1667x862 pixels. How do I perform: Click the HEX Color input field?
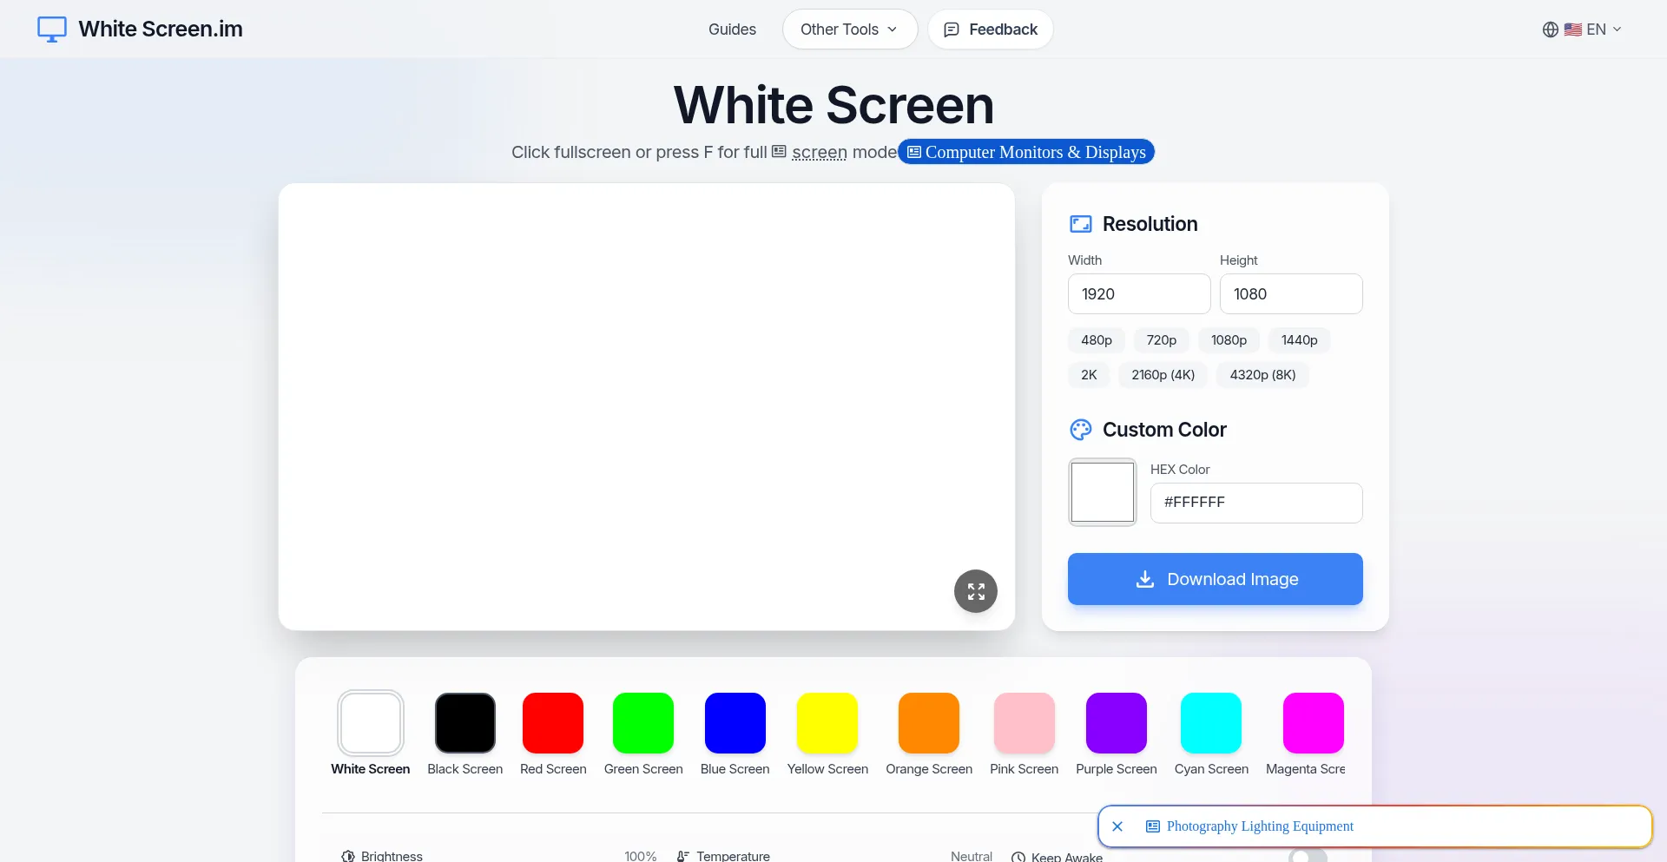1256,503
